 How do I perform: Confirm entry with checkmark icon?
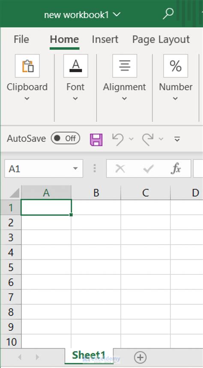pos(148,168)
